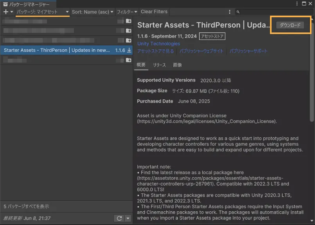Viewport: 315px width, 225px height.
Task: Click the Starter Assets - ThirdPerson title heading
Action: [203, 25]
